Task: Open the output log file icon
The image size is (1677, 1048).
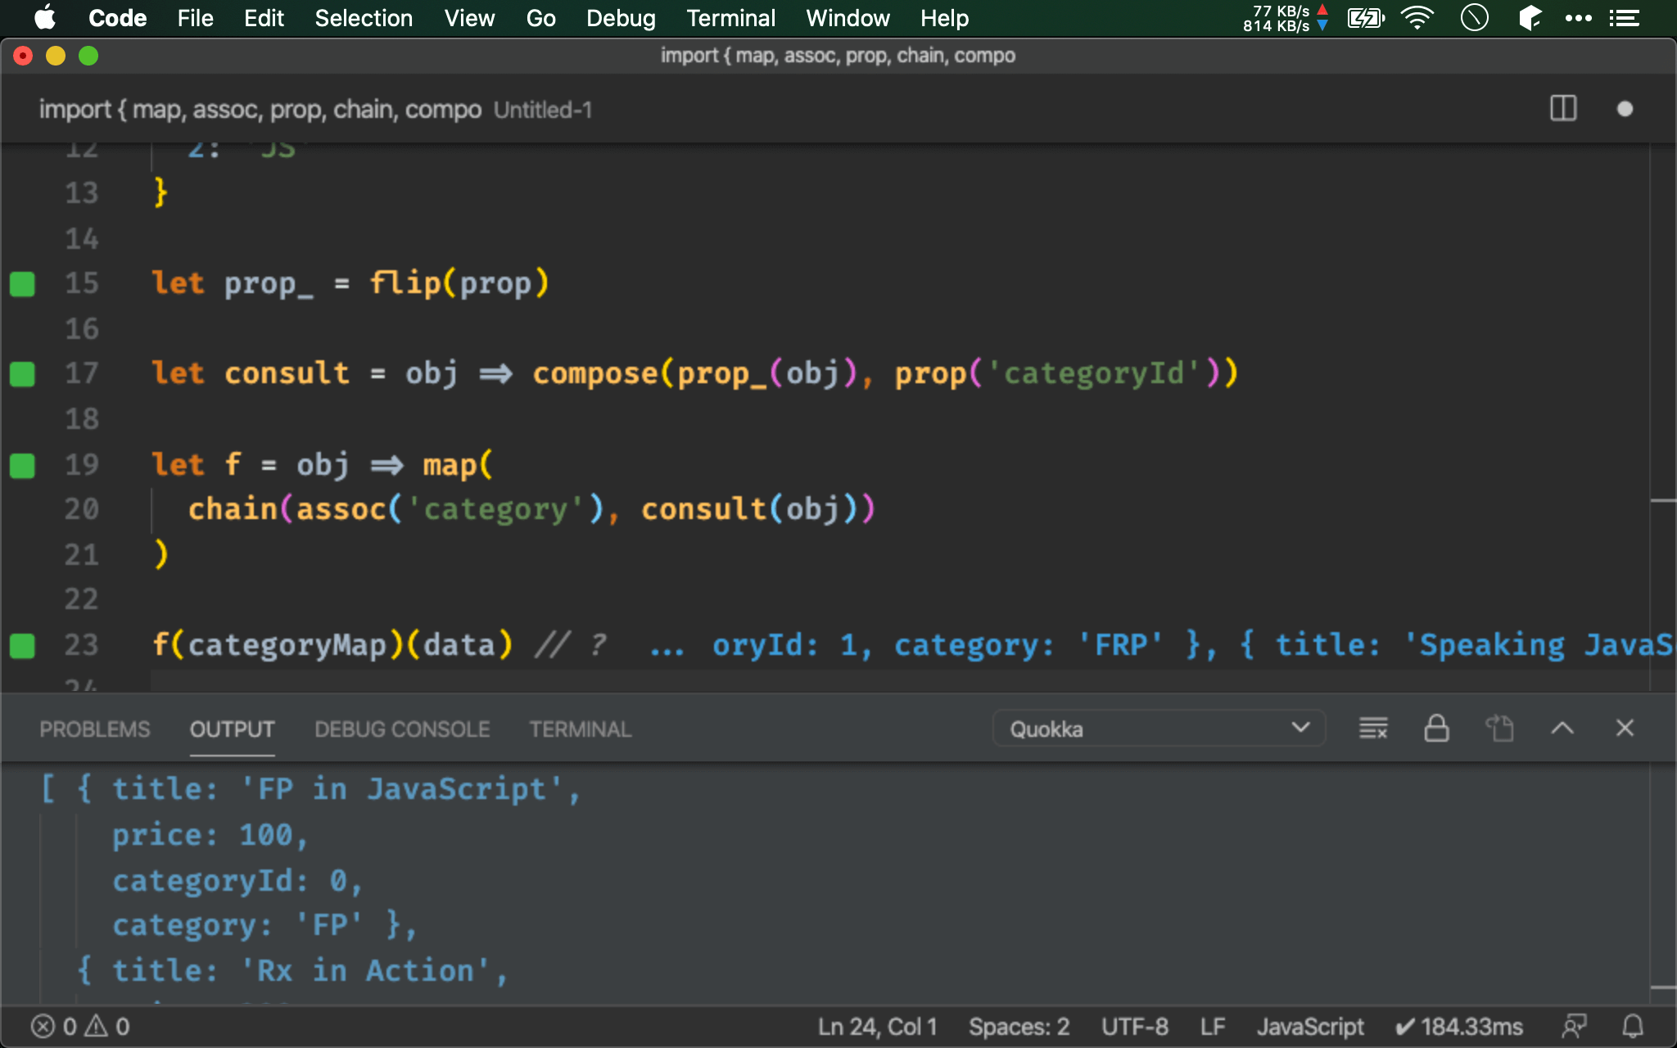Action: click(x=1499, y=728)
